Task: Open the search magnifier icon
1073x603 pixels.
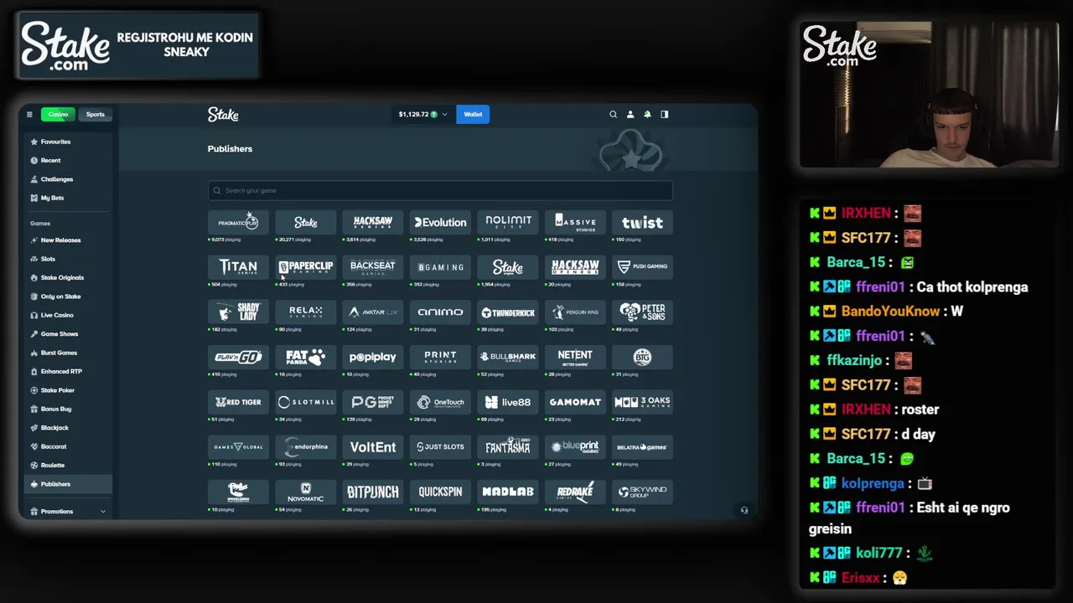Action: click(x=613, y=114)
